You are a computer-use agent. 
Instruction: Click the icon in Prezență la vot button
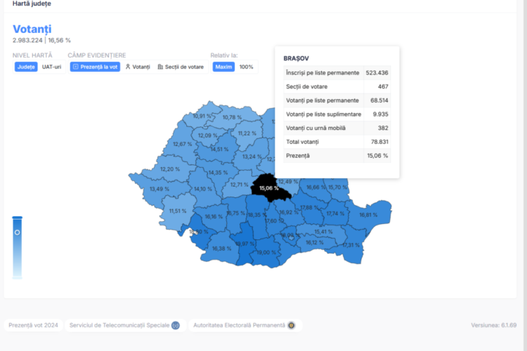(76, 67)
